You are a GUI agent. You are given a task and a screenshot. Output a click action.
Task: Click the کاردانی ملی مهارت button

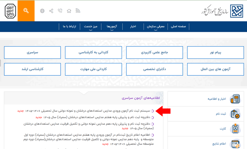coord(93,69)
